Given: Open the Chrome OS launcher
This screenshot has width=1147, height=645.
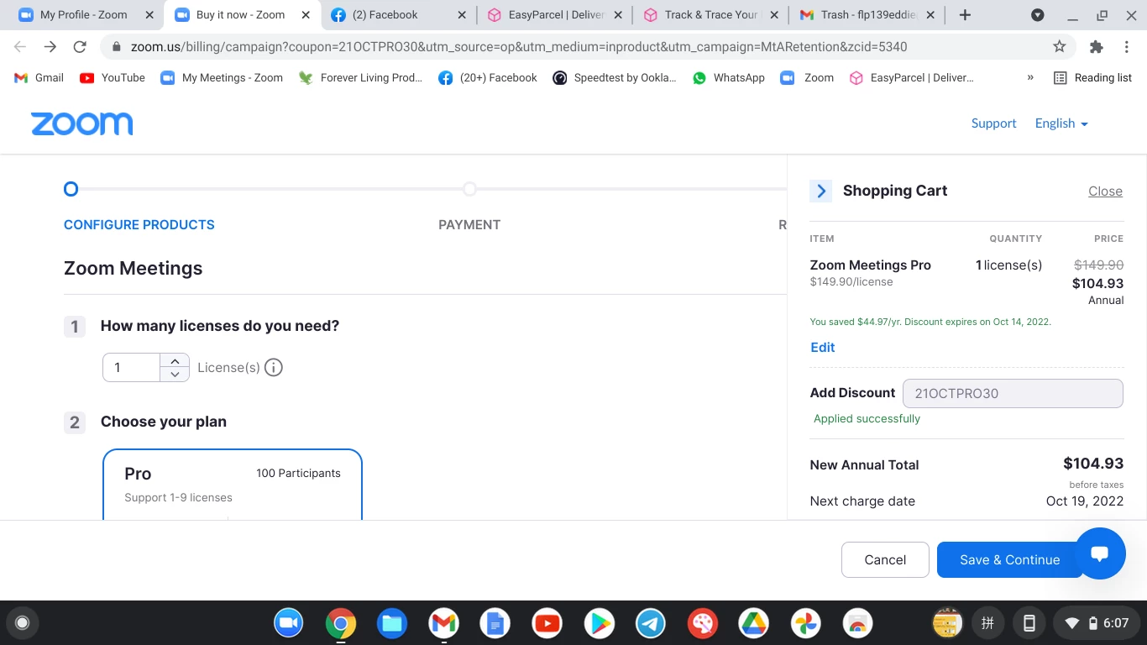Looking at the screenshot, I should pyautogui.click(x=23, y=623).
